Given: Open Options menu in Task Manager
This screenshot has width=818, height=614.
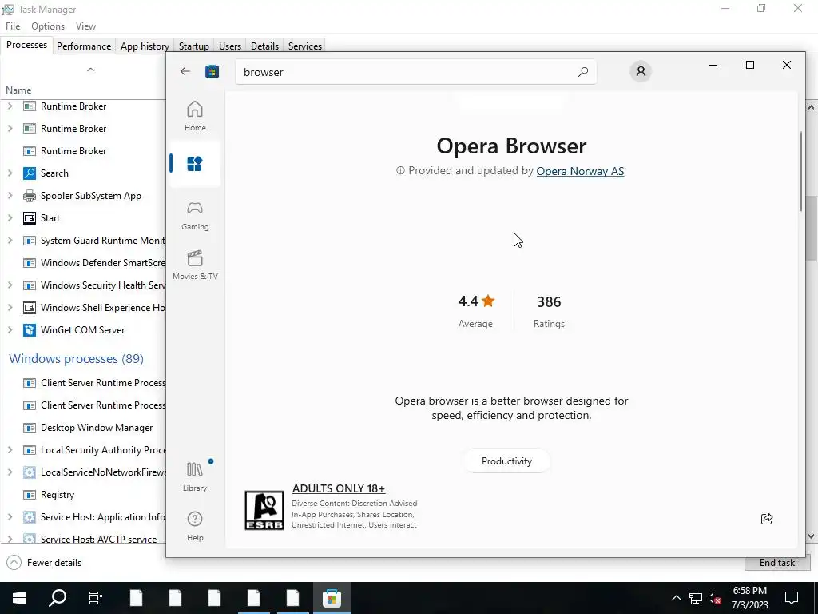Looking at the screenshot, I should [48, 26].
